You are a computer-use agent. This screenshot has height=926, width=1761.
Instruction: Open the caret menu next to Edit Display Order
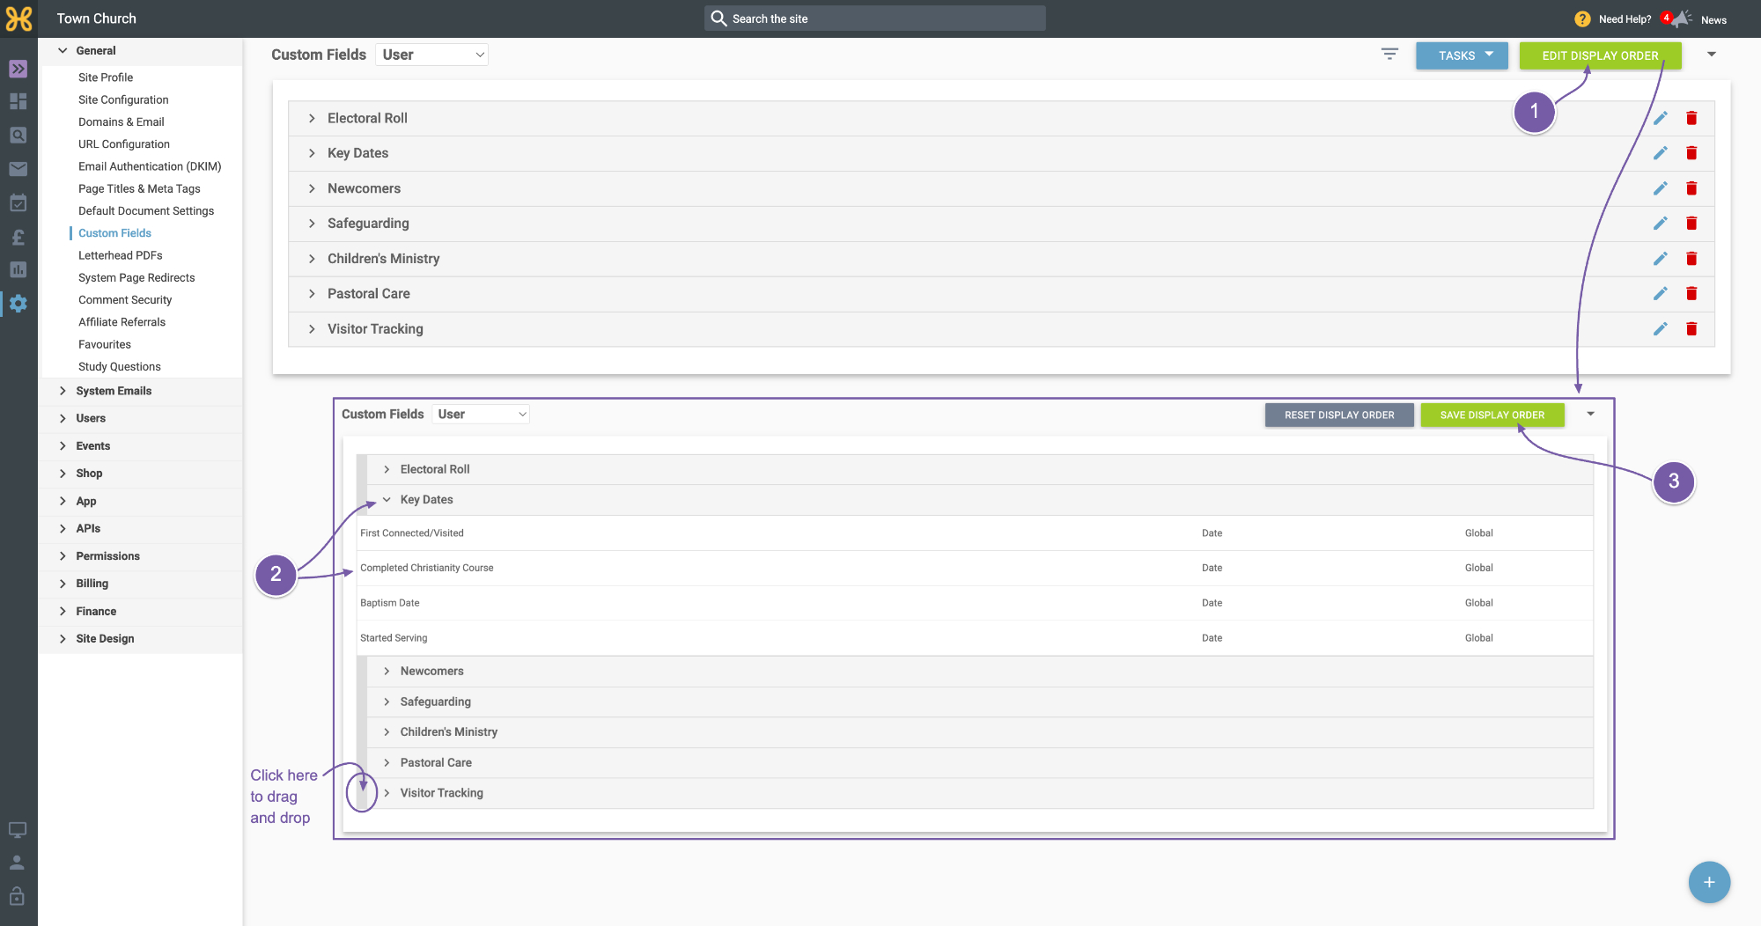tap(1712, 55)
